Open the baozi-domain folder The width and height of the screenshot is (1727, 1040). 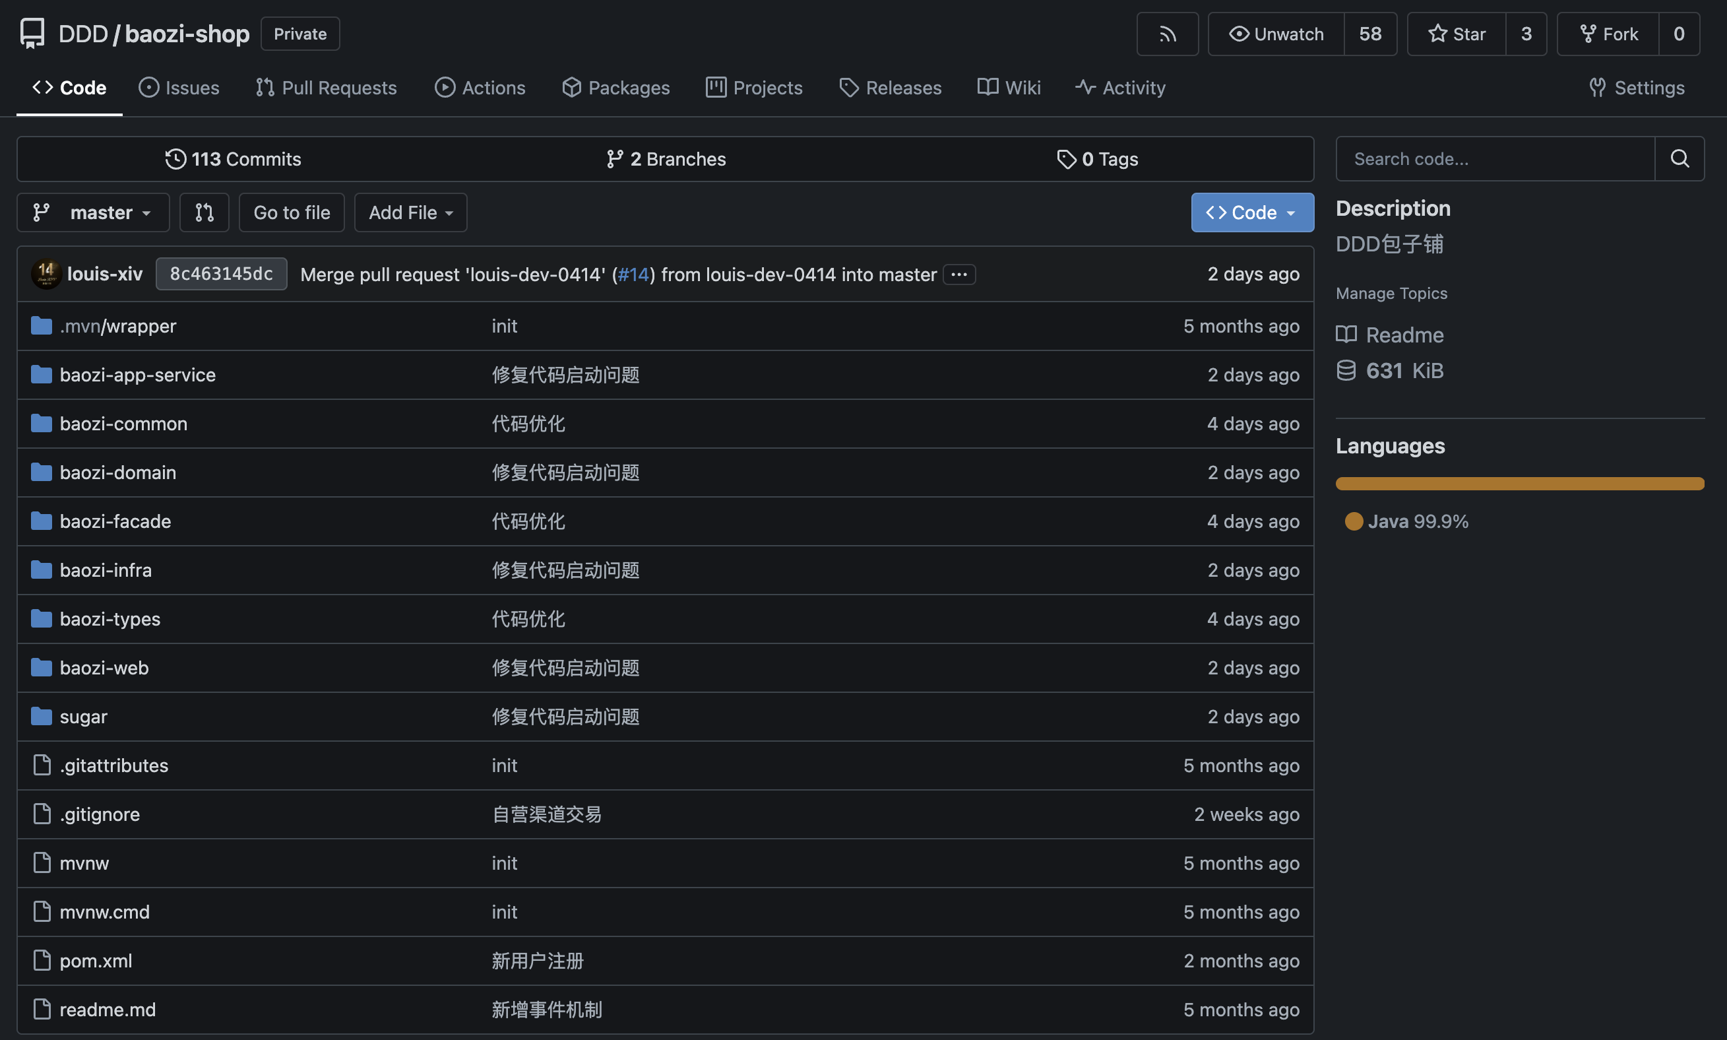click(117, 472)
